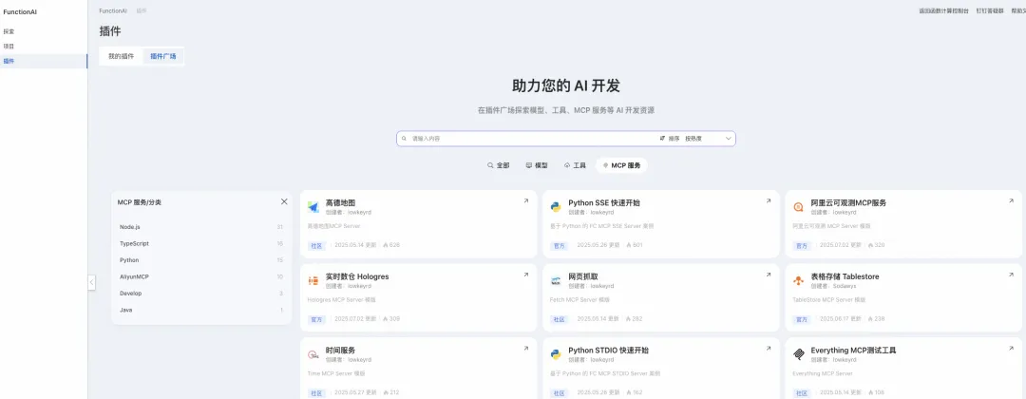Click the 阿里云可观测MCP服务 title
Screen dimensions: 1026x399
[x=848, y=202]
